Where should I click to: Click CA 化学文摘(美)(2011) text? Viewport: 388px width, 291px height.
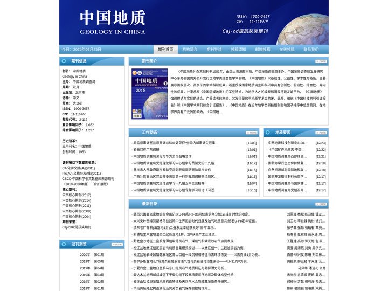[x=79, y=168]
